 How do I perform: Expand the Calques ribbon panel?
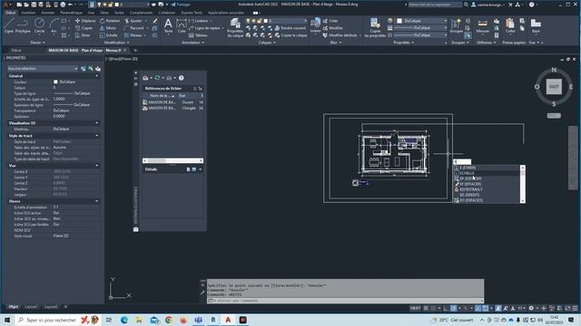pos(267,43)
